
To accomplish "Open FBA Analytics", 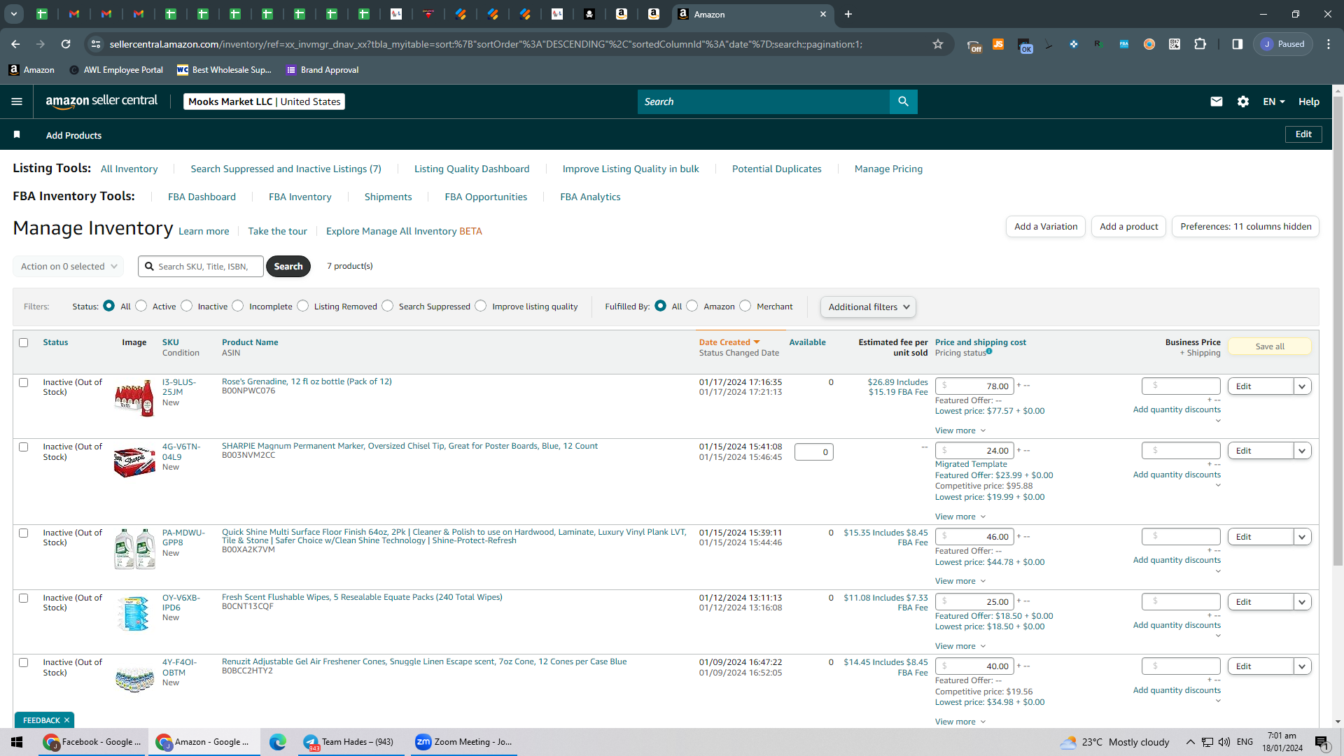I will [590, 197].
